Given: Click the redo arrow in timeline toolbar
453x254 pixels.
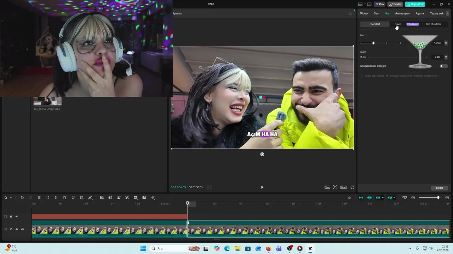Looking at the screenshot, I should pos(30,198).
